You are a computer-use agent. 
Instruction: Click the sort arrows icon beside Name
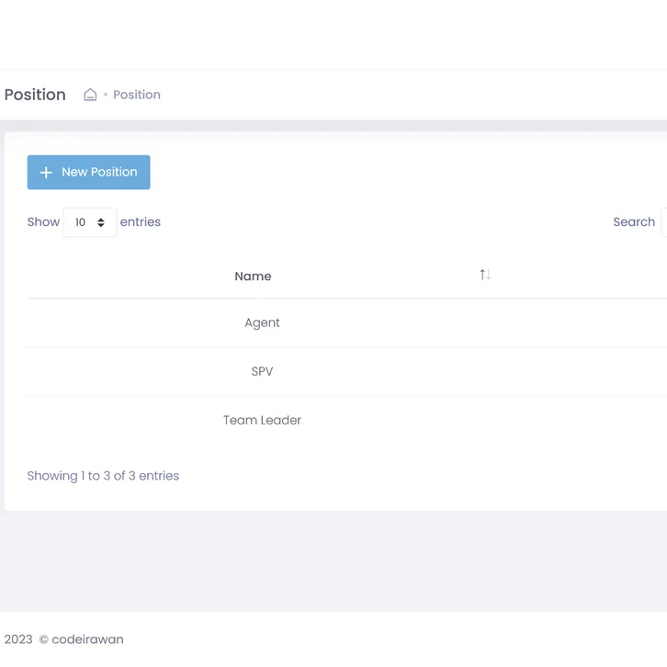pyautogui.click(x=485, y=275)
